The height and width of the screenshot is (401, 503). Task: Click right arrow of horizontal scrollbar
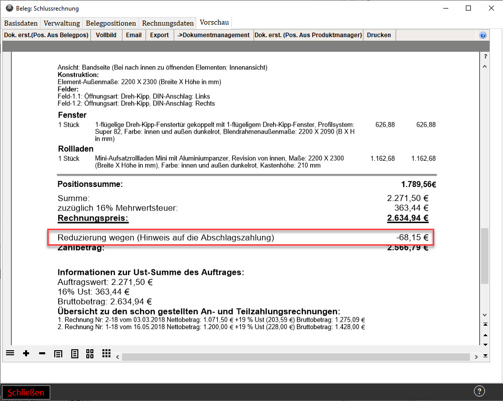click(x=476, y=357)
